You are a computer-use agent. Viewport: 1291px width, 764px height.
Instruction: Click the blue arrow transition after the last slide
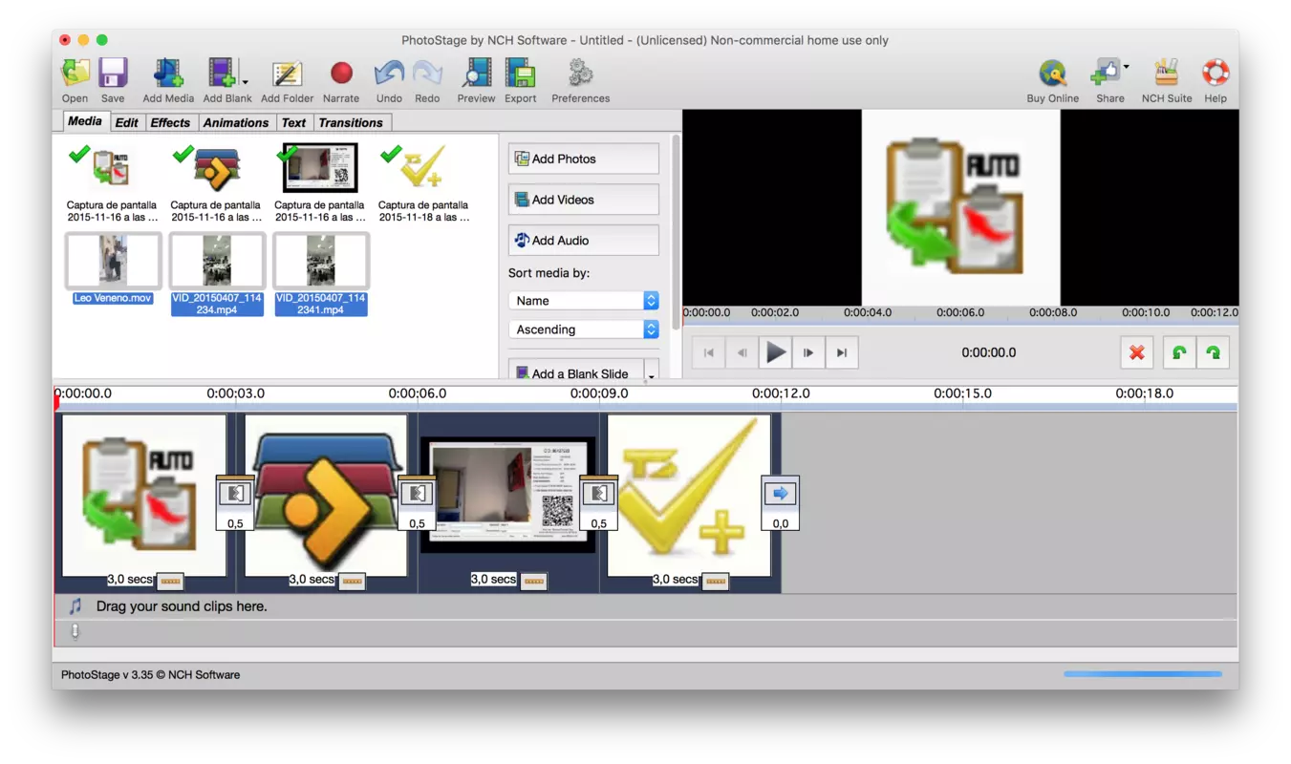(780, 494)
